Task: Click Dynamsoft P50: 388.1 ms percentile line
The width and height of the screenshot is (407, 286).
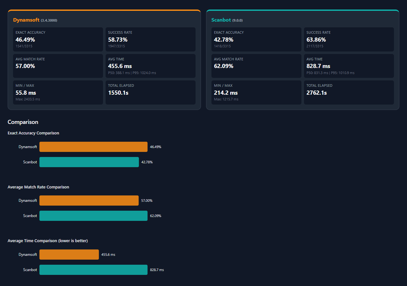Action: click(132, 73)
